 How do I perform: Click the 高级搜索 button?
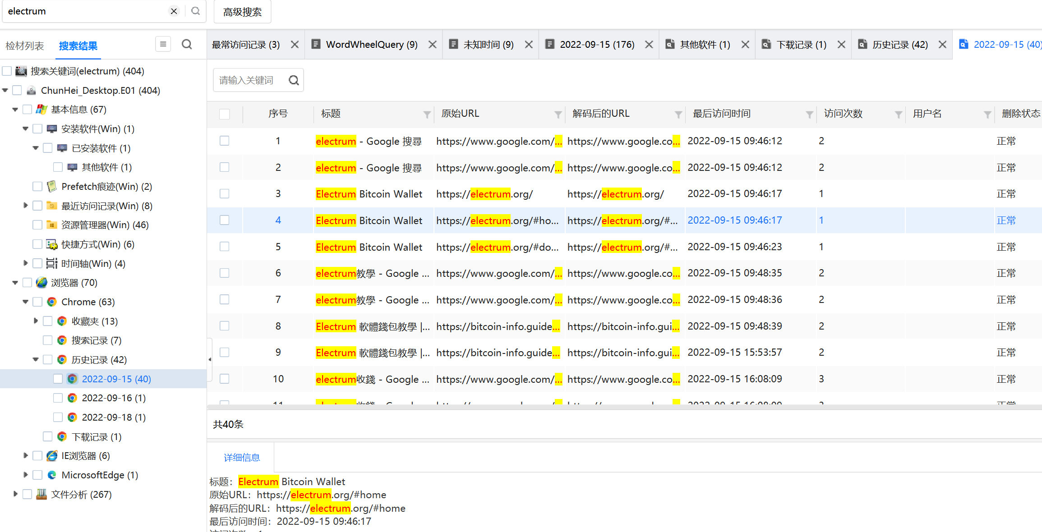click(x=242, y=12)
